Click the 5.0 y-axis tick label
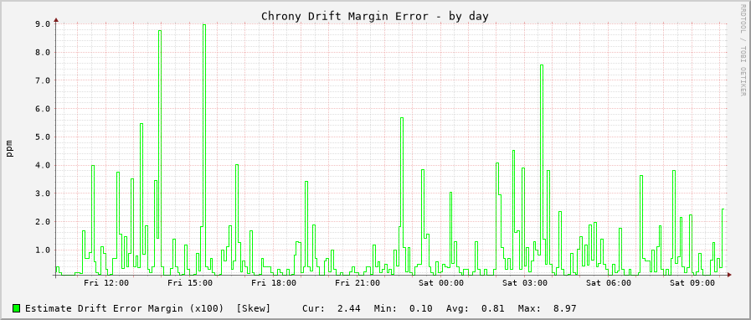 (43, 137)
